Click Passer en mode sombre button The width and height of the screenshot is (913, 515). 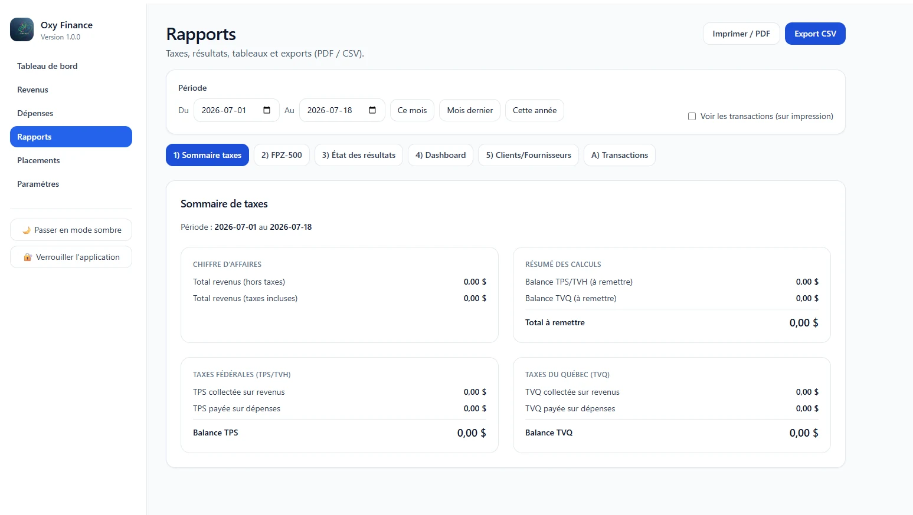click(71, 230)
